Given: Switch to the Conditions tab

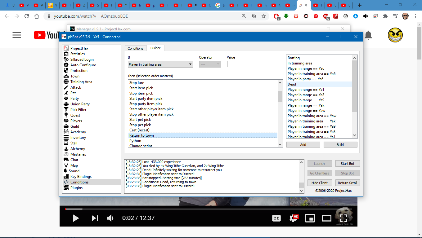Looking at the screenshot, I should (x=135, y=48).
